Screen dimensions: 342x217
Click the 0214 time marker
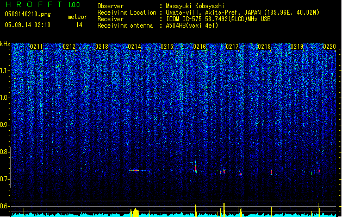[134, 47]
